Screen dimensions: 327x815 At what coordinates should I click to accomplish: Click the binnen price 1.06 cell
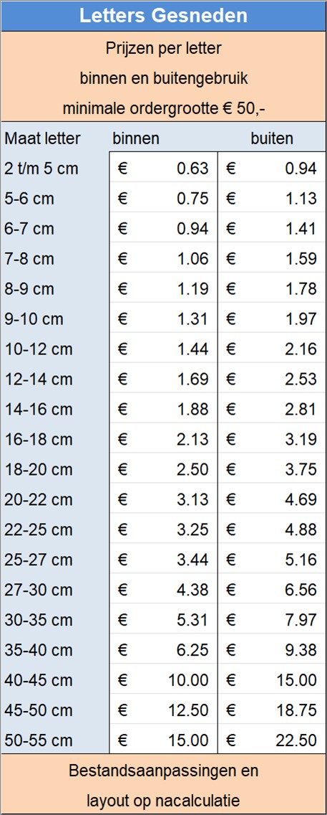click(x=163, y=259)
